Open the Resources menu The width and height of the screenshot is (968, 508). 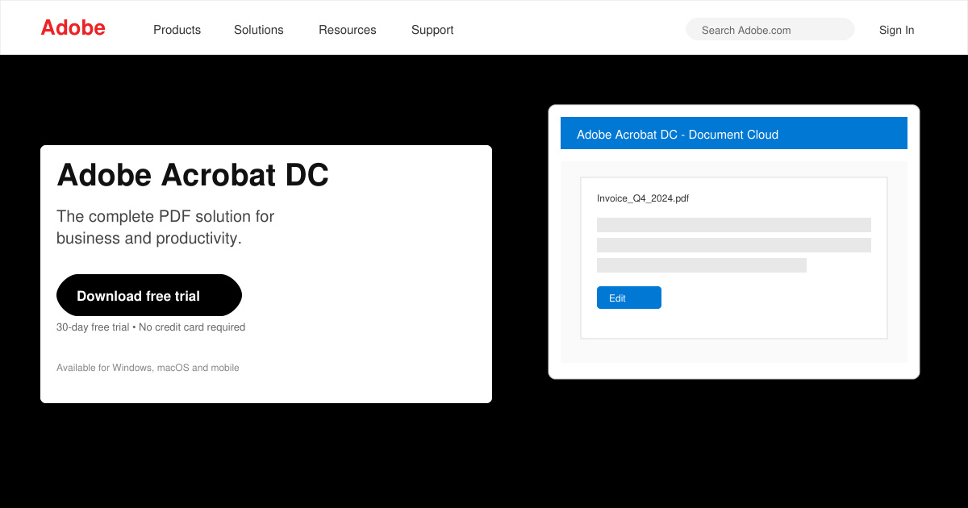(x=347, y=30)
